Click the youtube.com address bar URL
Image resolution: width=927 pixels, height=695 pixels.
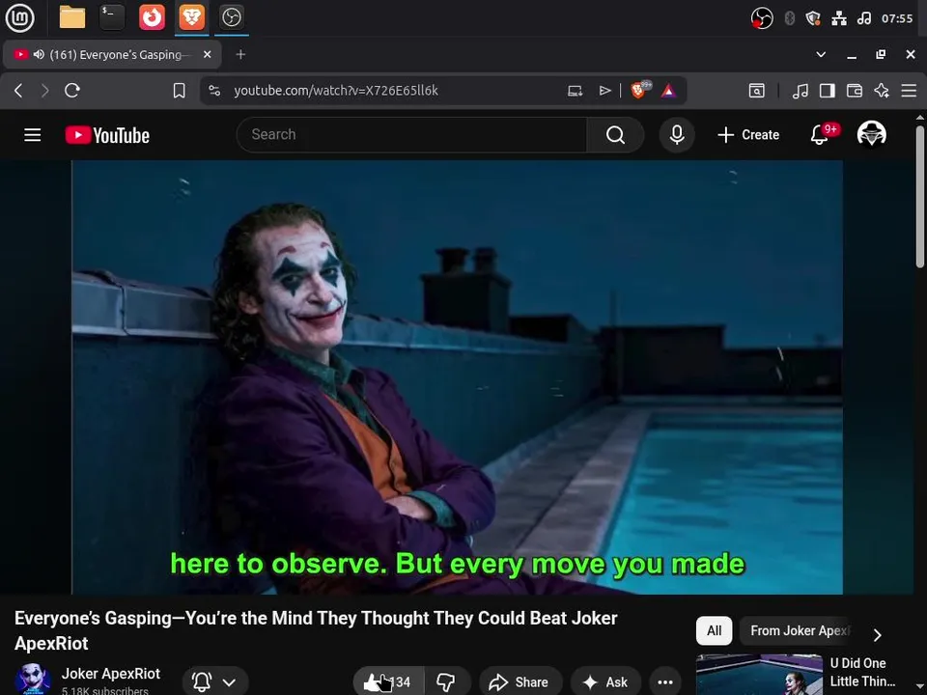coord(336,91)
